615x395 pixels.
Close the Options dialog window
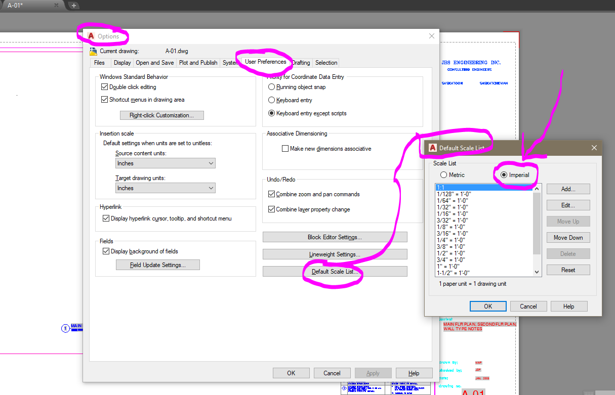pos(432,36)
